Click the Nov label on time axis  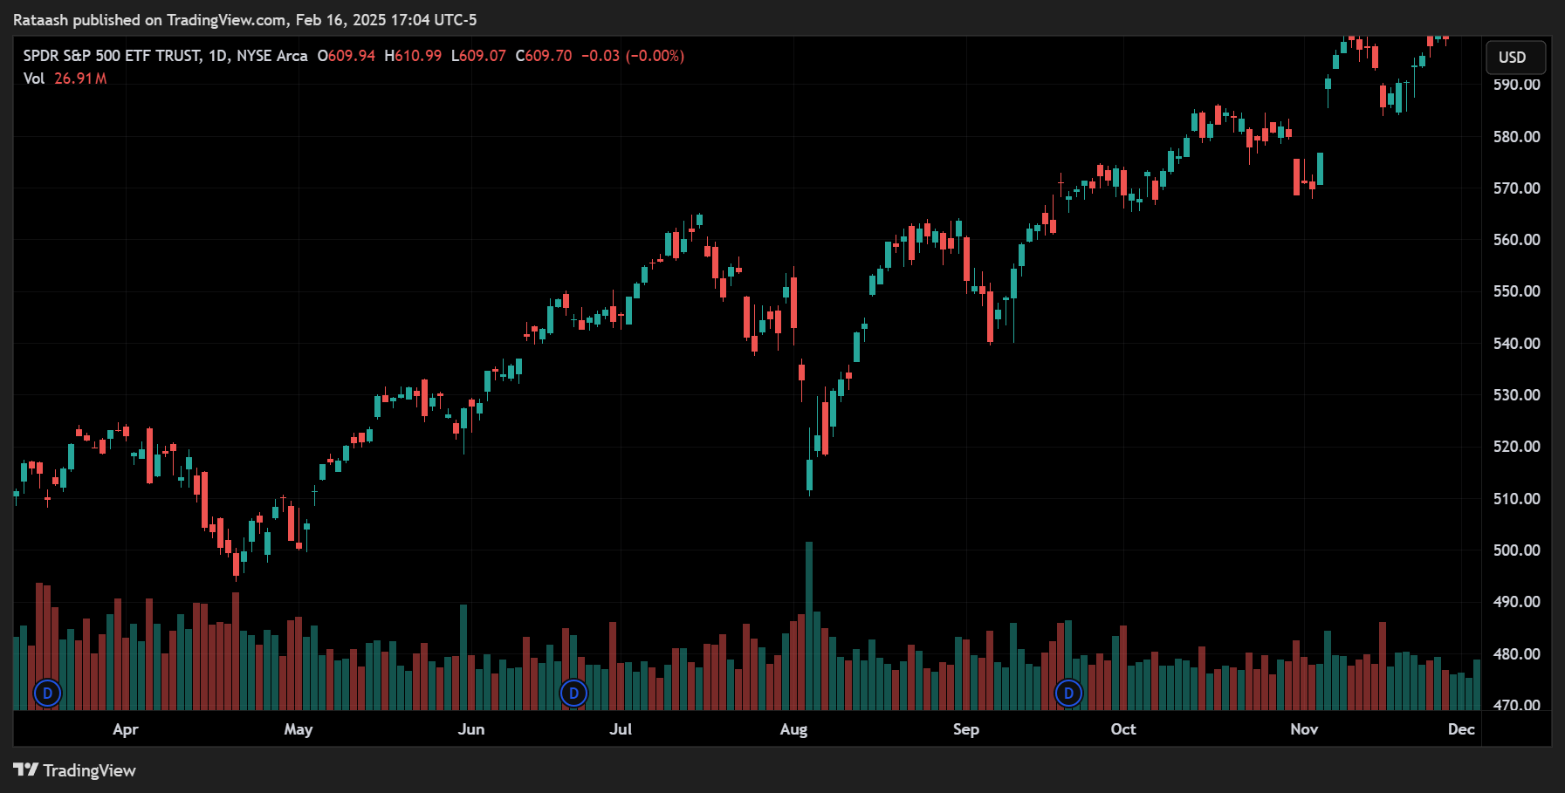click(1304, 729)
